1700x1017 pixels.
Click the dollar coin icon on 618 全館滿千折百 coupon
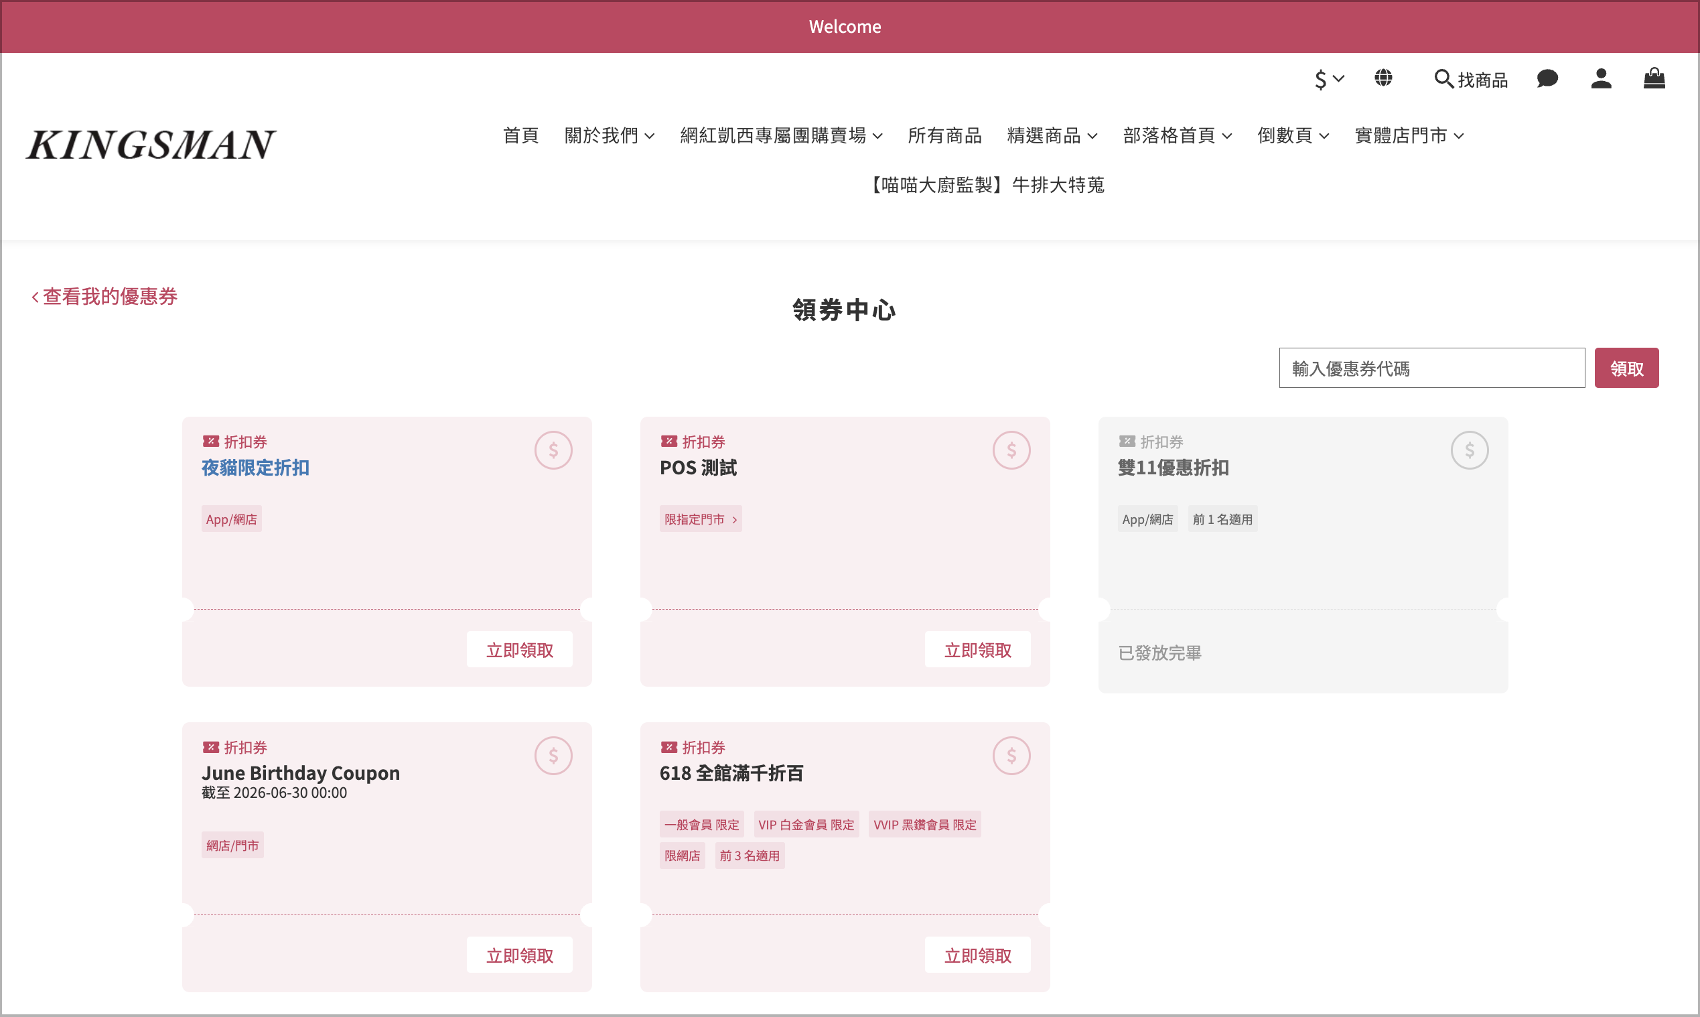pyautogui.click(x=1011, y=756)
